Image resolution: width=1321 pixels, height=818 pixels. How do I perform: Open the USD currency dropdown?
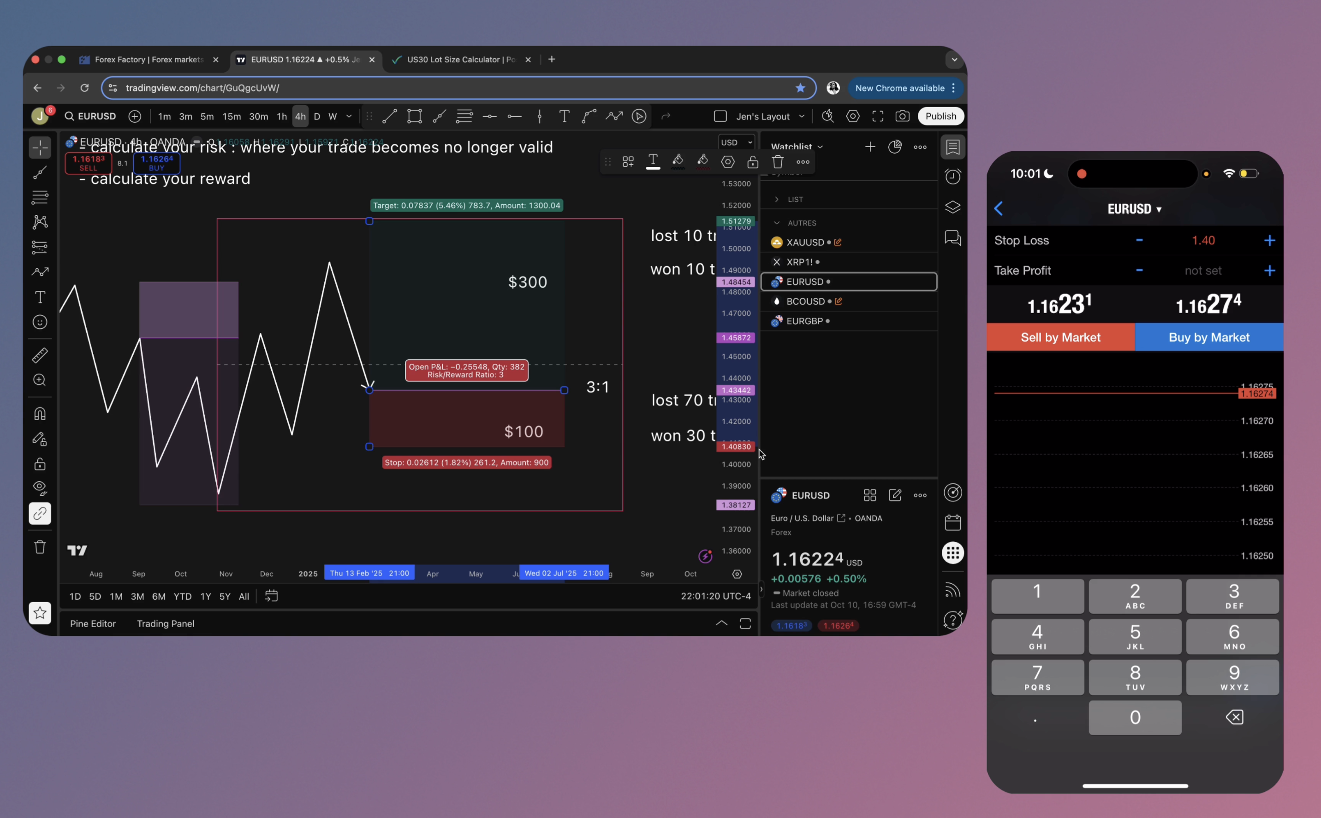click(737, 142)
